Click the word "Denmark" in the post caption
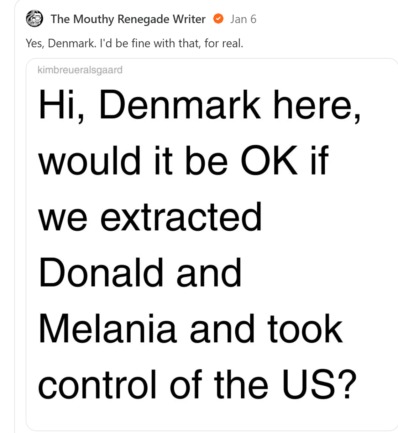Screen dimensions: 398x433 click(72, 43)
